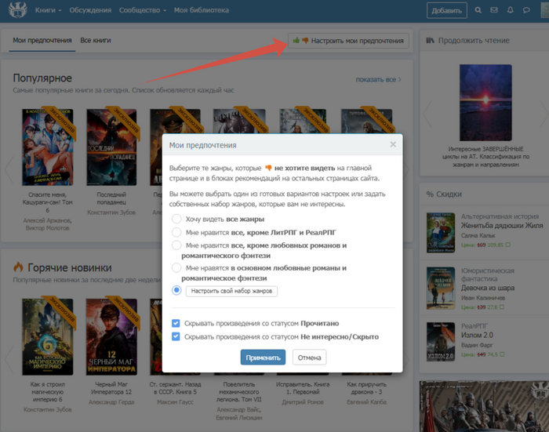This screenshot has width=549, height=432.
Task: Open cover Как я строил магическую империю 6
Action: pyautogui.click(x=48, y=337)
